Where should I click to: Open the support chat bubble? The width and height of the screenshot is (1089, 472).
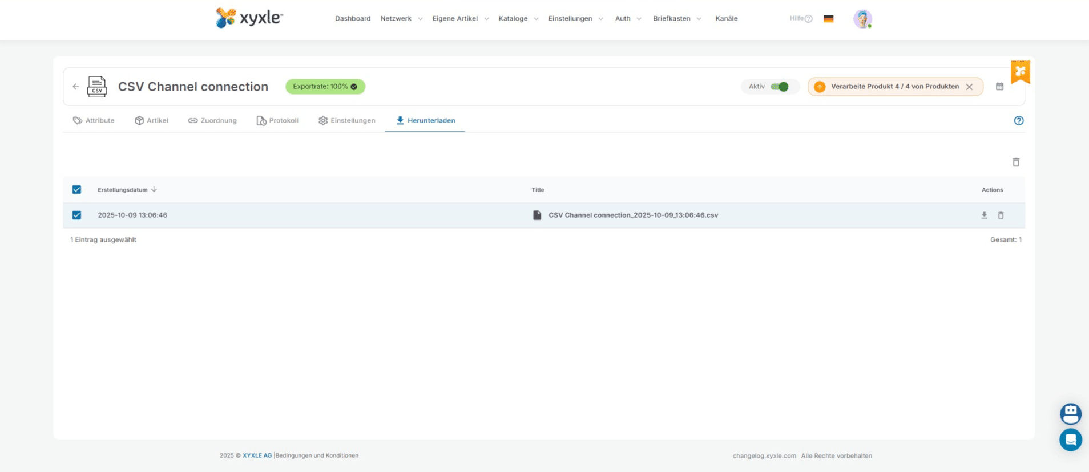point(1071,440)
